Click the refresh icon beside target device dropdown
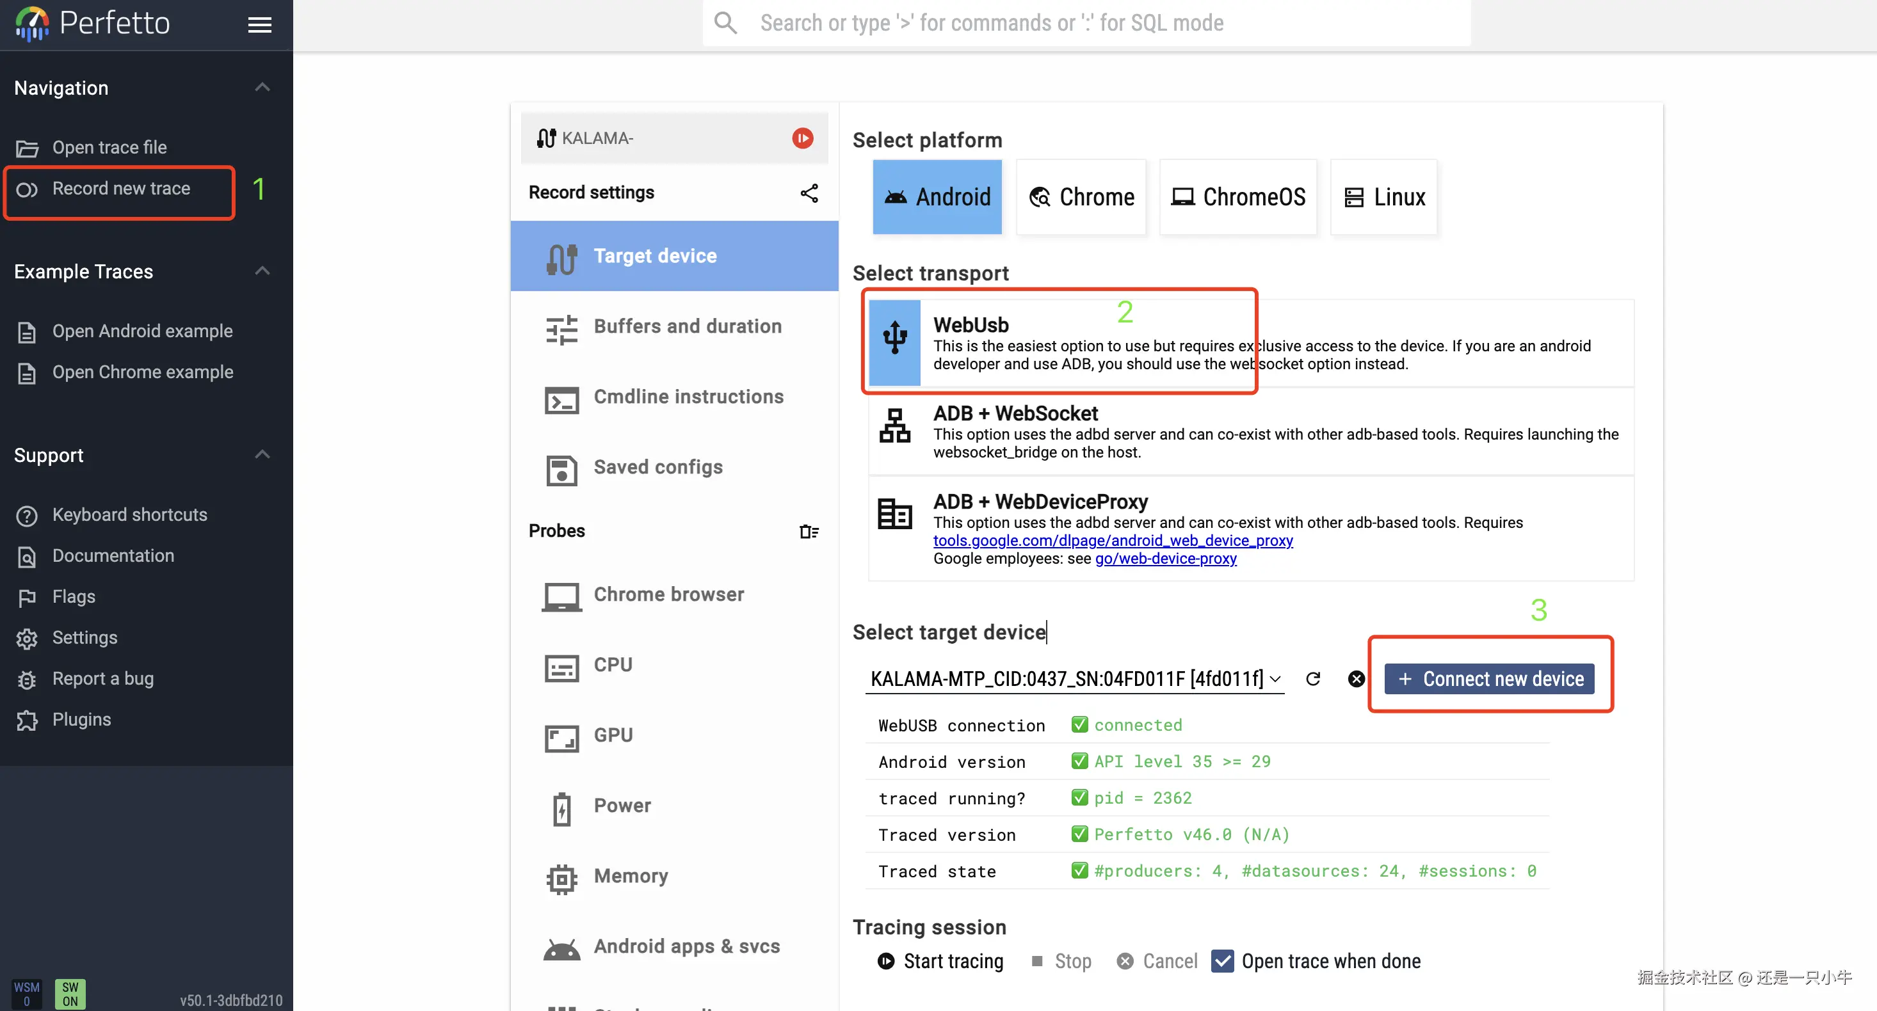The width and height of the screenshot is (1877, 1011). coord(1313,679)
